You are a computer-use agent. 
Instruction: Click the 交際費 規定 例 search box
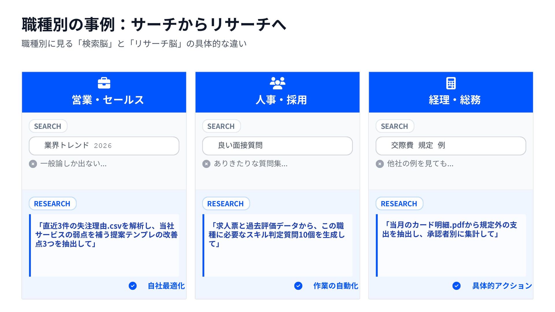coord(451,146)
